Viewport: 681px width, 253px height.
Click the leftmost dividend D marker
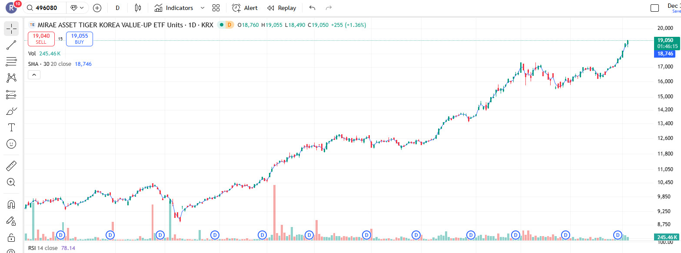coord(61,235)
